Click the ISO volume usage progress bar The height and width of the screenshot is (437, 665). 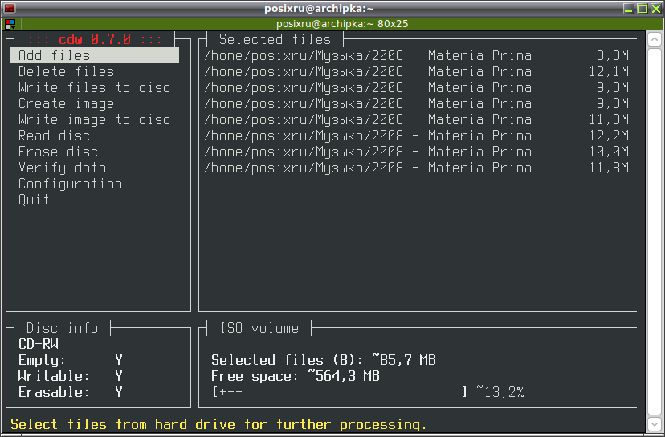(340, 392)
